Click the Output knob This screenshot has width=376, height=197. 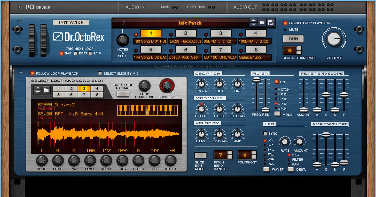click(170, 161)
